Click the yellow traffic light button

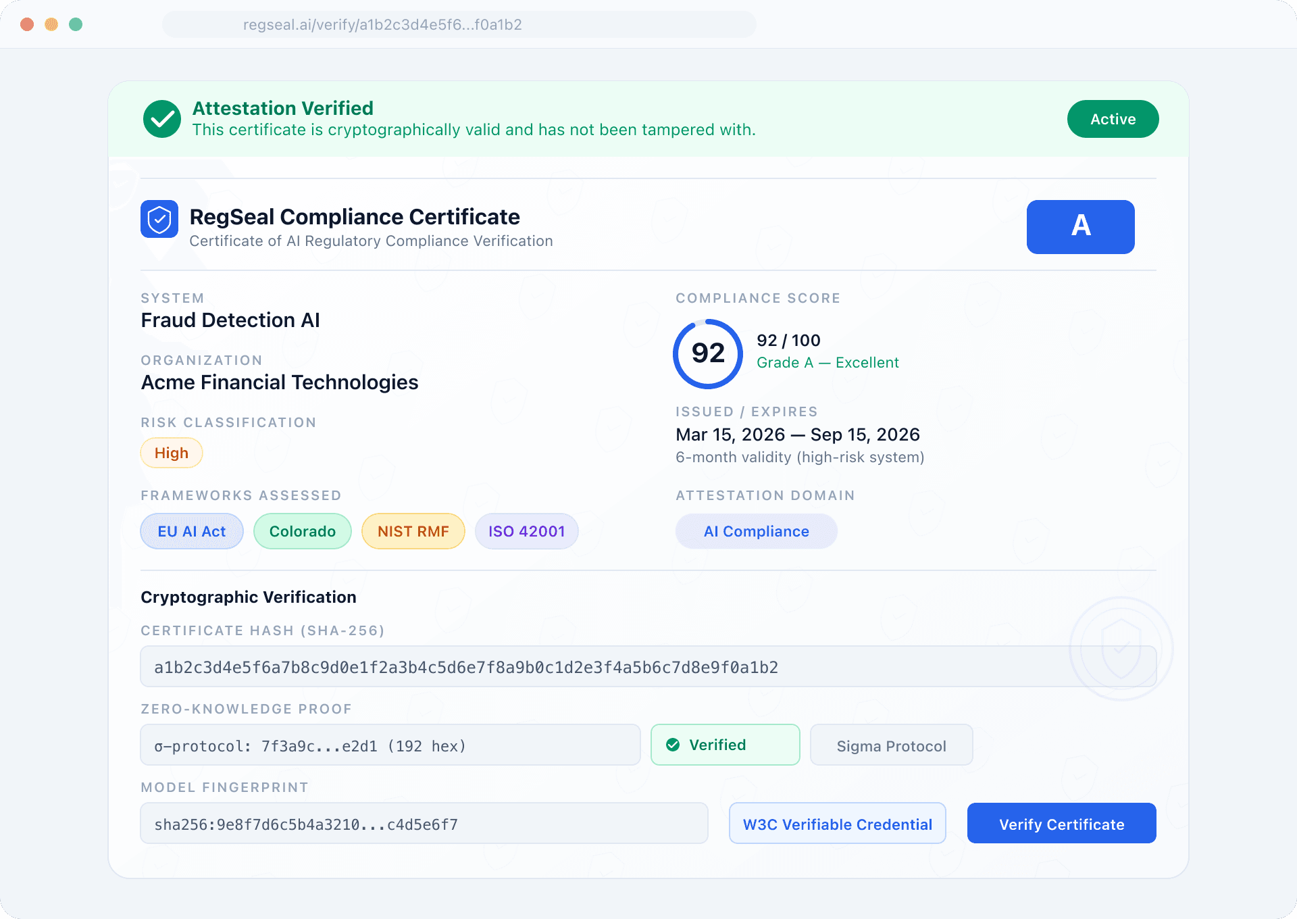51,24
